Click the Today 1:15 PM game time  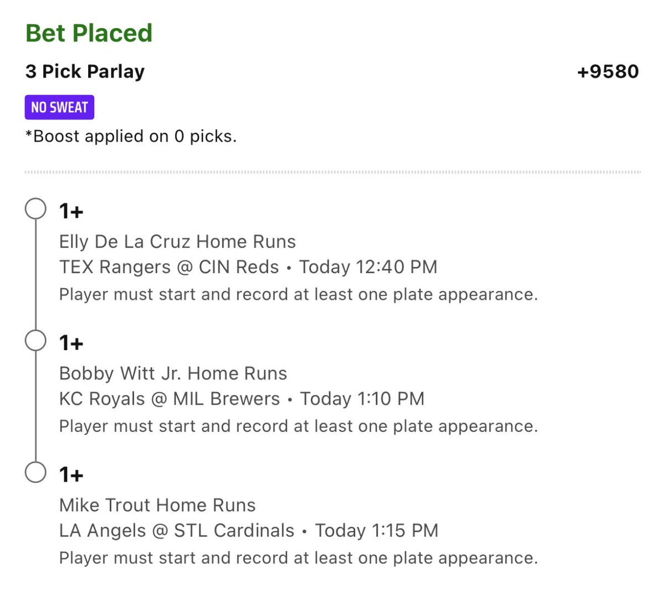(377, 531)
